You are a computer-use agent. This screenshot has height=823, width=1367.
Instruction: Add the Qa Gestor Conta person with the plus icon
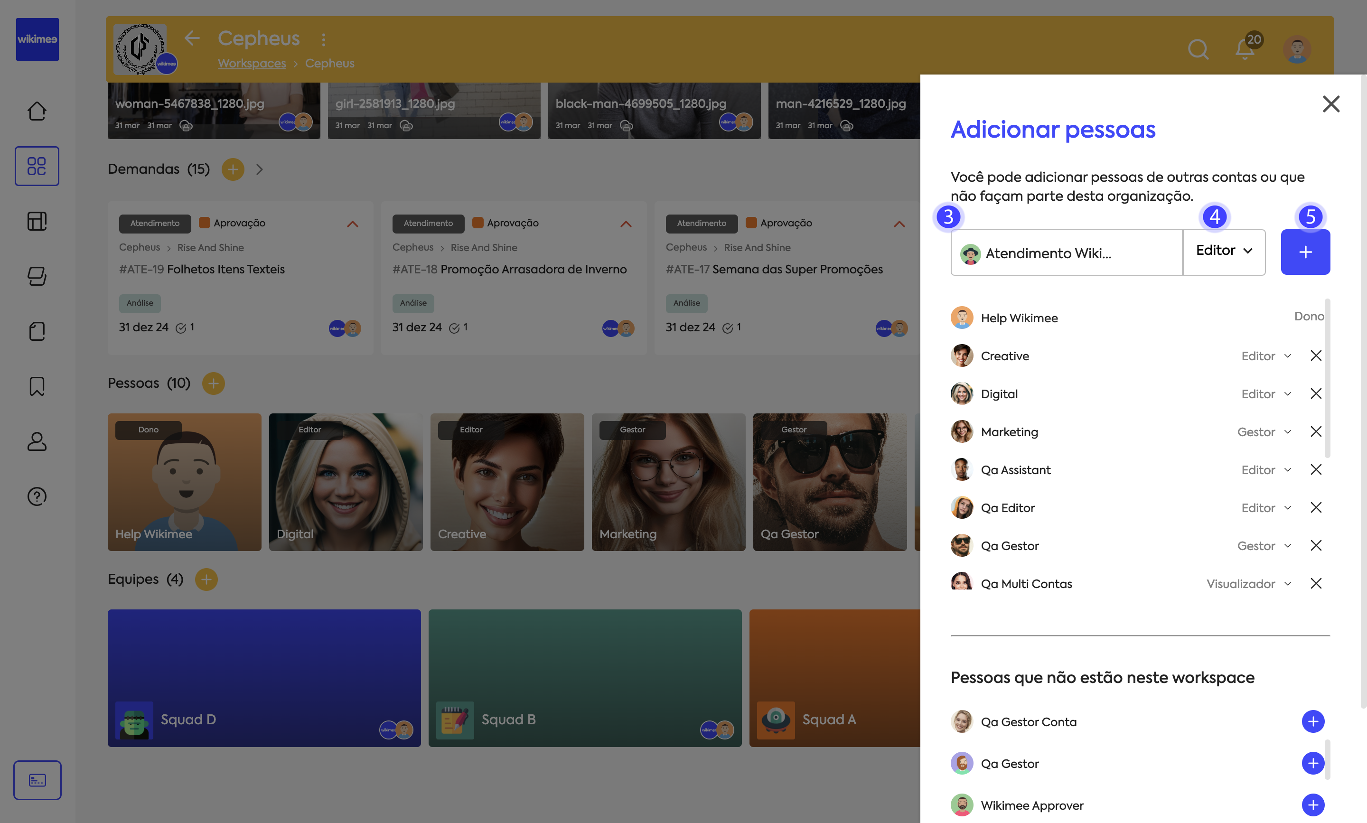(x=1313, y=721)
